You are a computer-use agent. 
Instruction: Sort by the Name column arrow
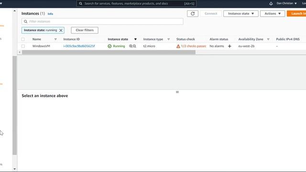55,39
